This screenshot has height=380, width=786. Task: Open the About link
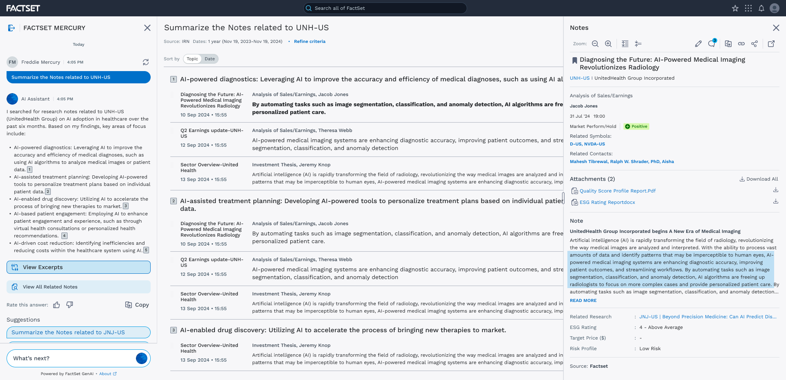(x=108, y=374)
